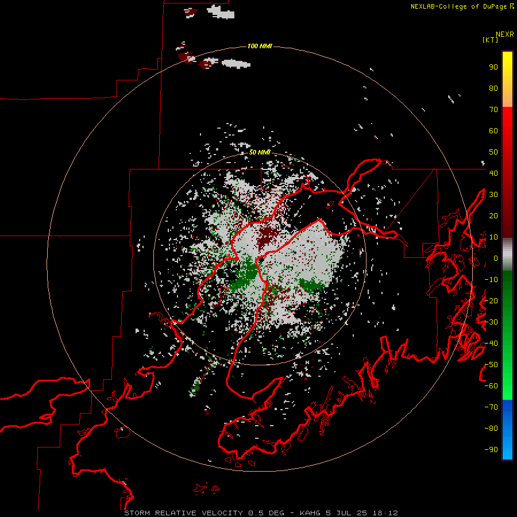The image size is (517, 517).
Task: Click the 80 value on the velocity scale
Action: (x=493, y=88)
